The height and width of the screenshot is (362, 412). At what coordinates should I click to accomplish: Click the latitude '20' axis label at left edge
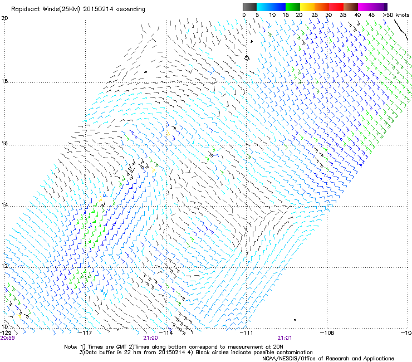(4, 18)
